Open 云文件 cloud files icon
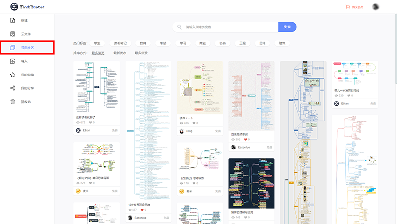Screen dimensions: 397x224 click(13, 34)
